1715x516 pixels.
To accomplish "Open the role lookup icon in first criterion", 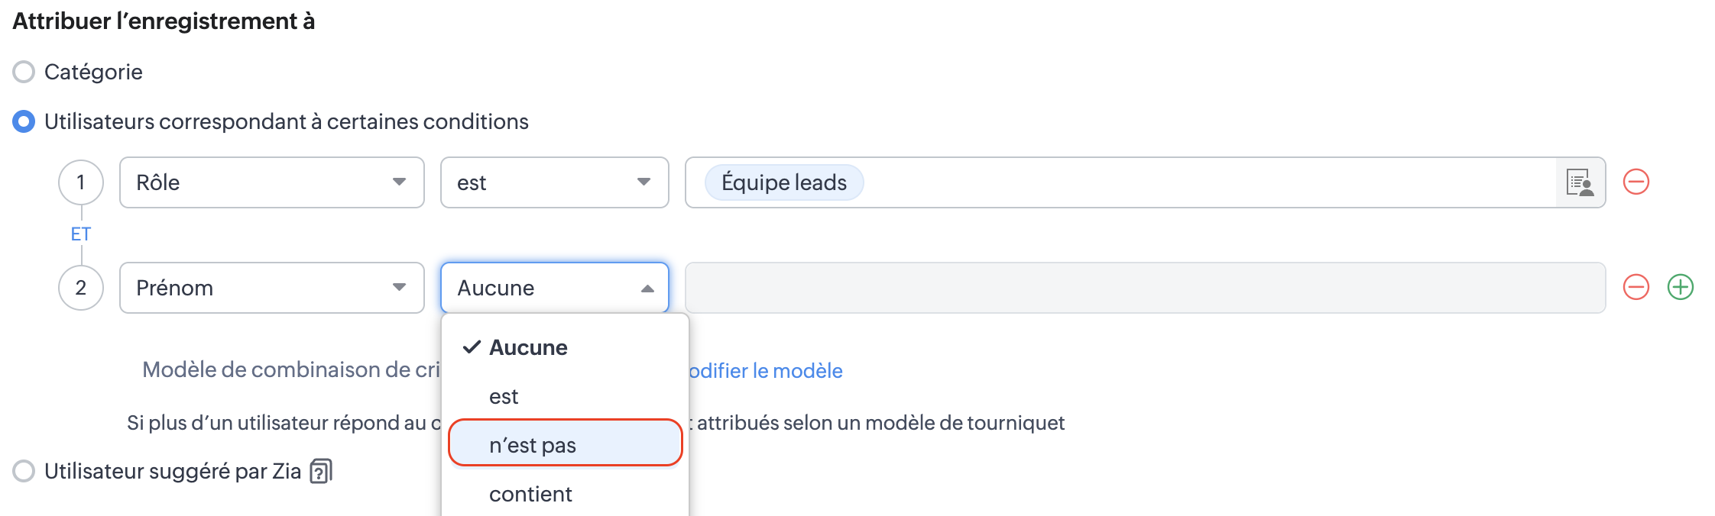I will coord(1580,182).
